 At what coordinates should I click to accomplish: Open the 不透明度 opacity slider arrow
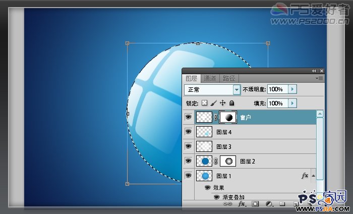tap(292, 89)
